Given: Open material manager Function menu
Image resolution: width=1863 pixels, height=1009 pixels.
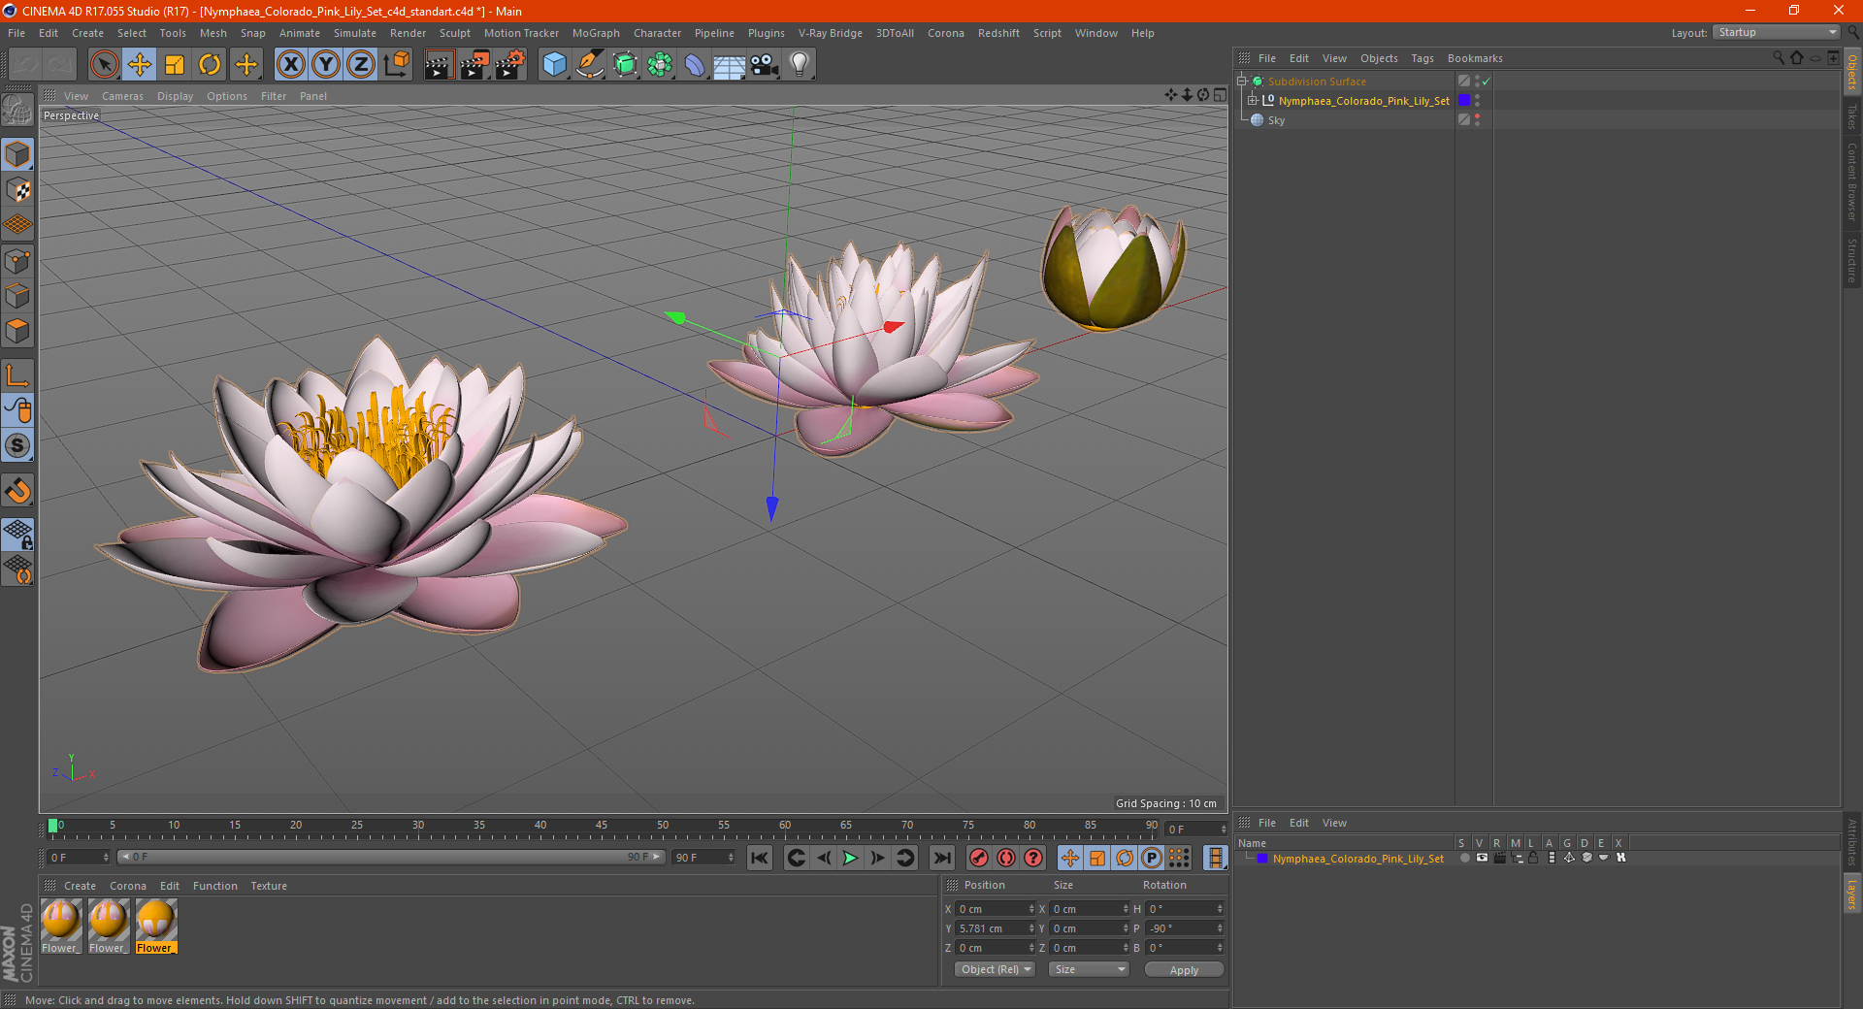Looking at the screenshot, I should click(214, 886).
